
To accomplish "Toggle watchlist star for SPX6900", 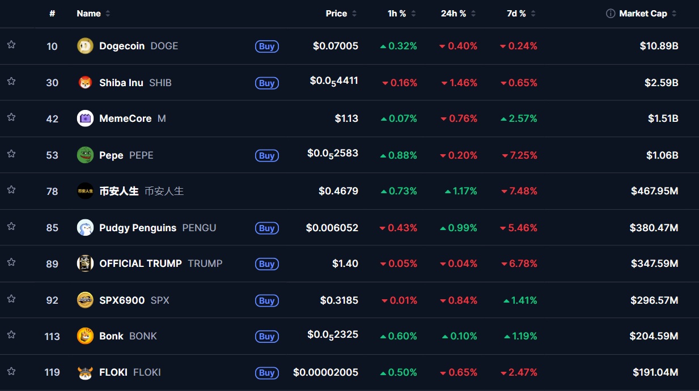I will (x=11, y=299).
